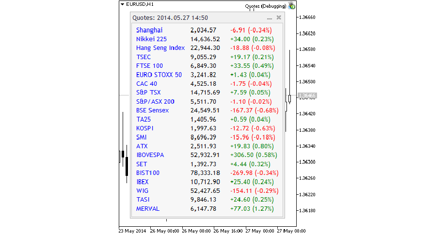
Task: Open the FTSE 100 index link
Action: [149, 66]
